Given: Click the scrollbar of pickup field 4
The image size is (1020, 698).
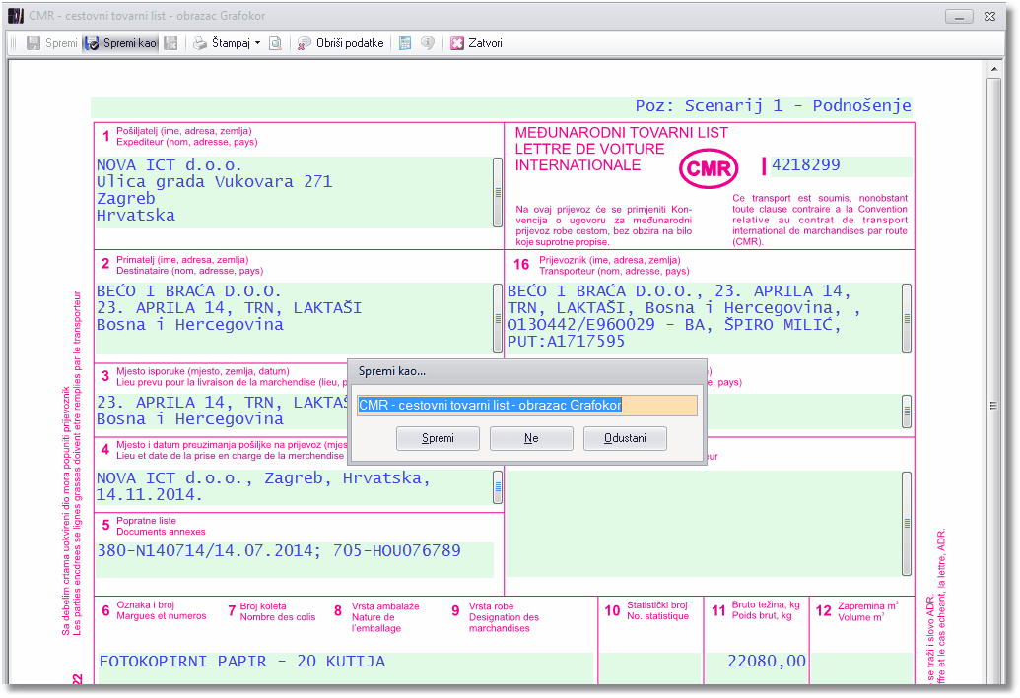Looking at the screenshot, I should (498, 487).
